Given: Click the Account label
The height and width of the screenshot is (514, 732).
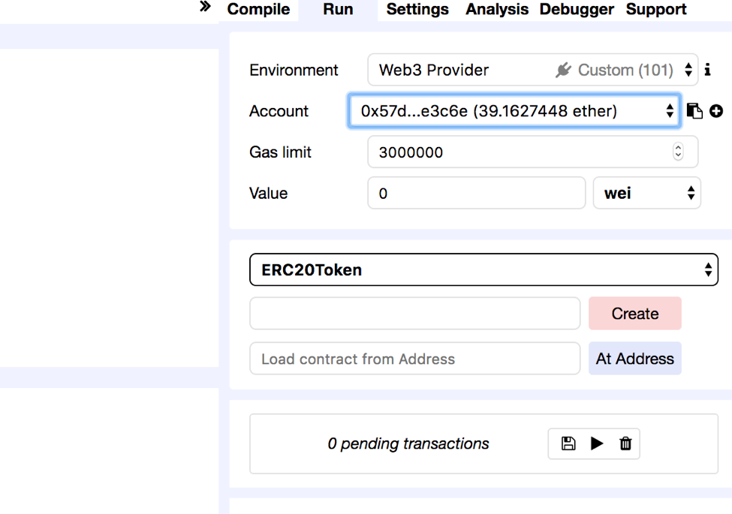Looking at the screenshot, I should 279,111.
